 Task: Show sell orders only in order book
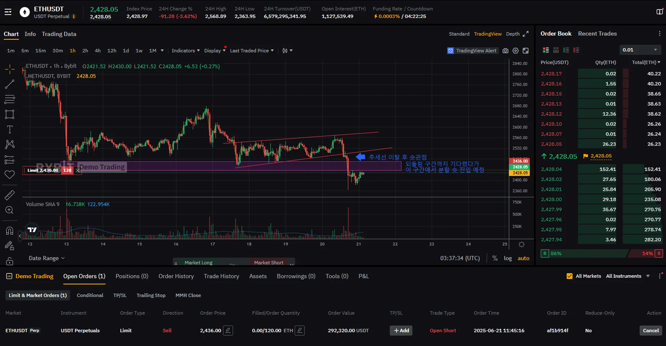click(576, 50)
